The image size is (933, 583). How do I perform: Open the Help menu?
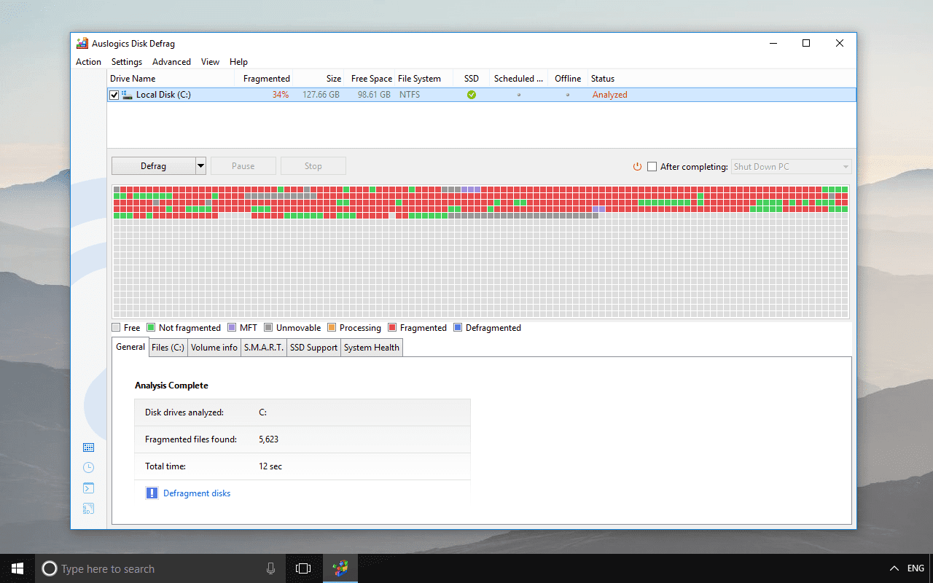point(238,62)
